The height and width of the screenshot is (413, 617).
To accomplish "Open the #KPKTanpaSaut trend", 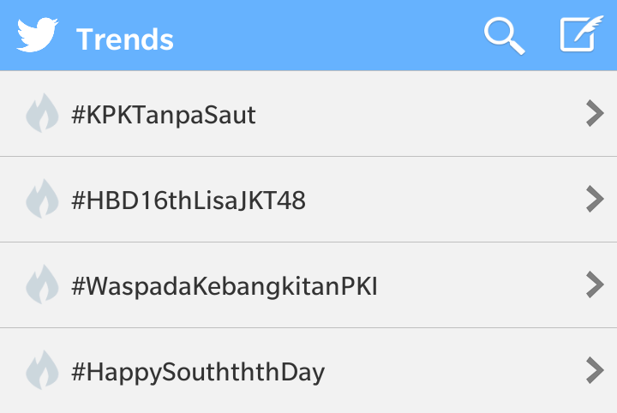I will (164, 116).
